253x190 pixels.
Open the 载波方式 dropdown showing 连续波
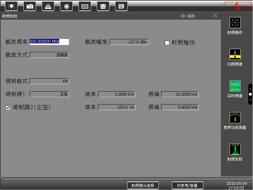coord(49,55)
